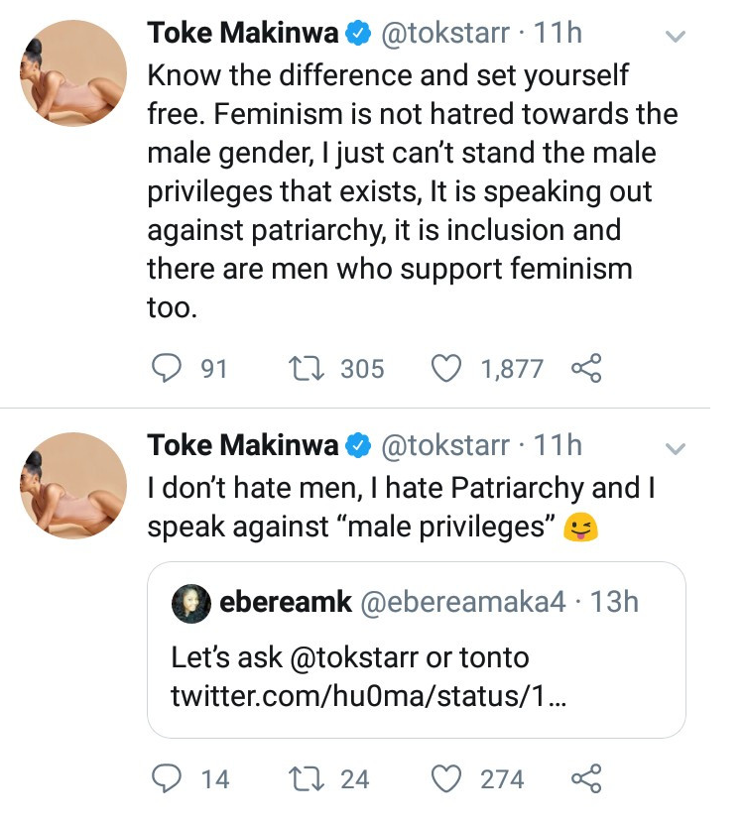Share the second tweet via share icon
This screenshot has height=824, width=745.
(x=586, y=779)
